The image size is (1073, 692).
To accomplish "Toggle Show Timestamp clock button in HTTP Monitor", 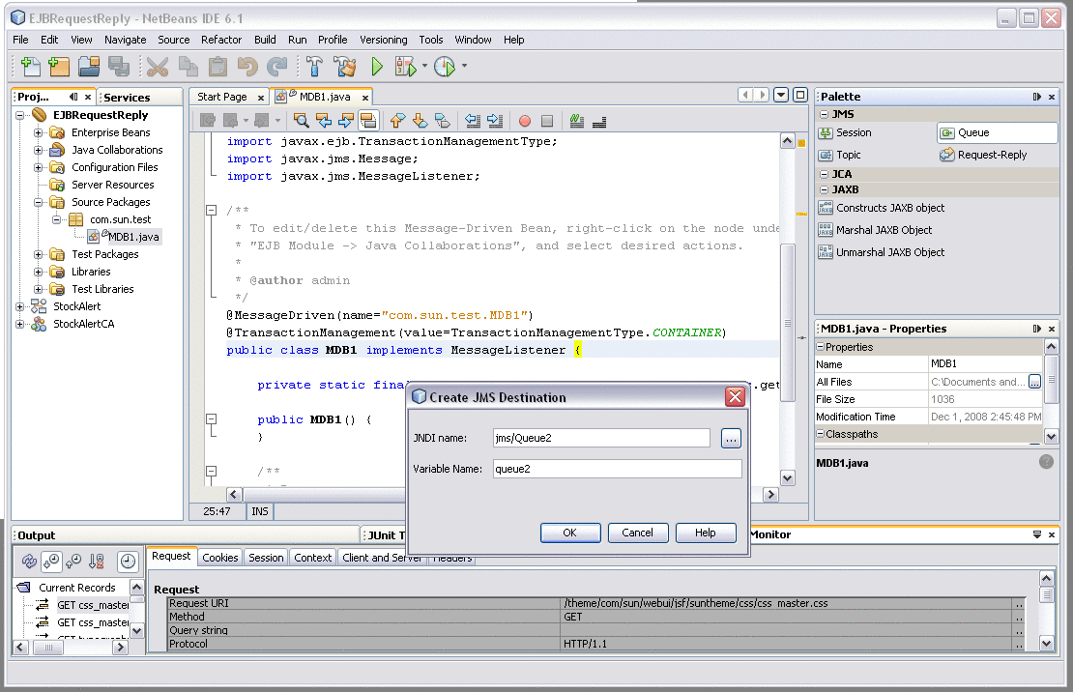I will tap(128, 562).
